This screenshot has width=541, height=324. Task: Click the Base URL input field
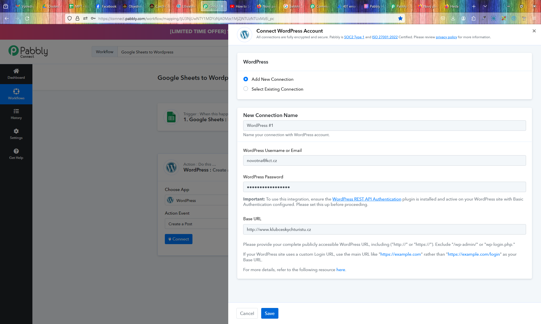pos(384,229)
